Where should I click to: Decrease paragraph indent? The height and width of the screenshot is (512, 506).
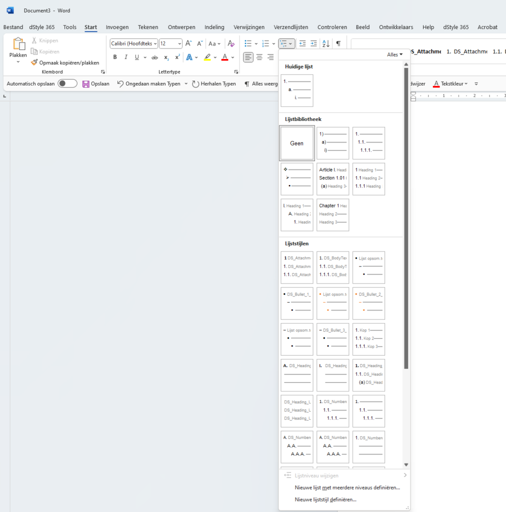pyautogui.click(x=302, y=43)
